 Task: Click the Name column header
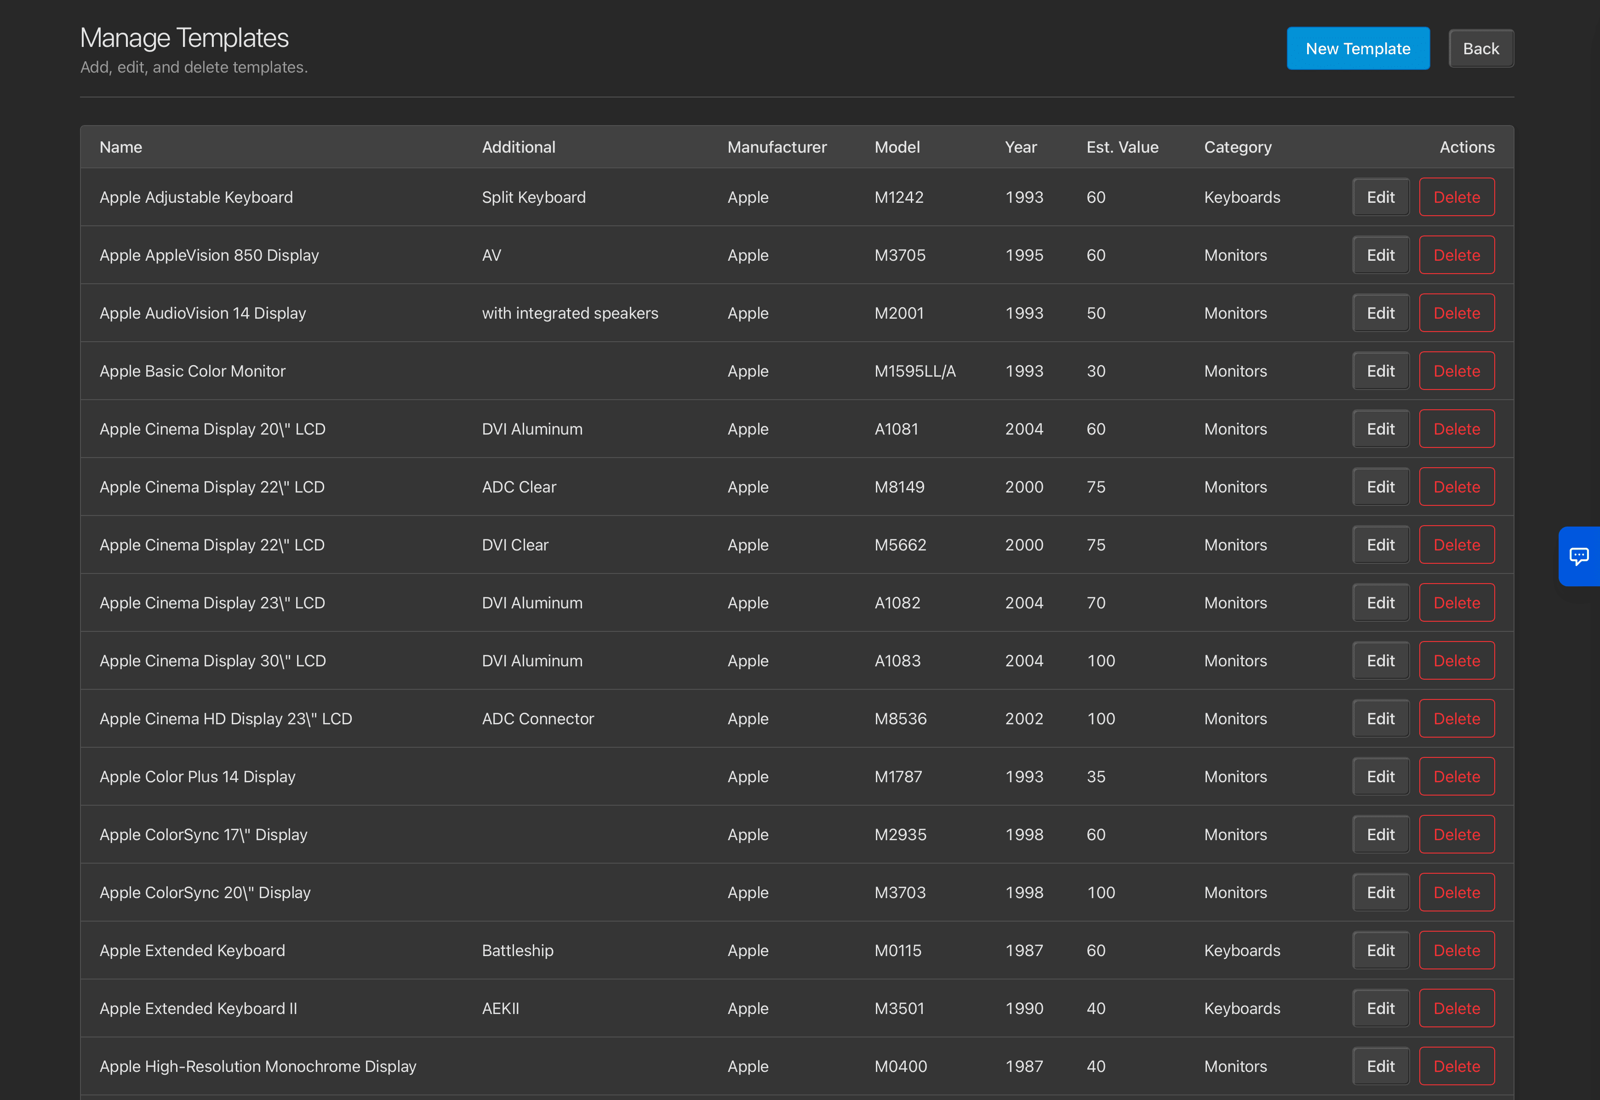coord(120,147)
